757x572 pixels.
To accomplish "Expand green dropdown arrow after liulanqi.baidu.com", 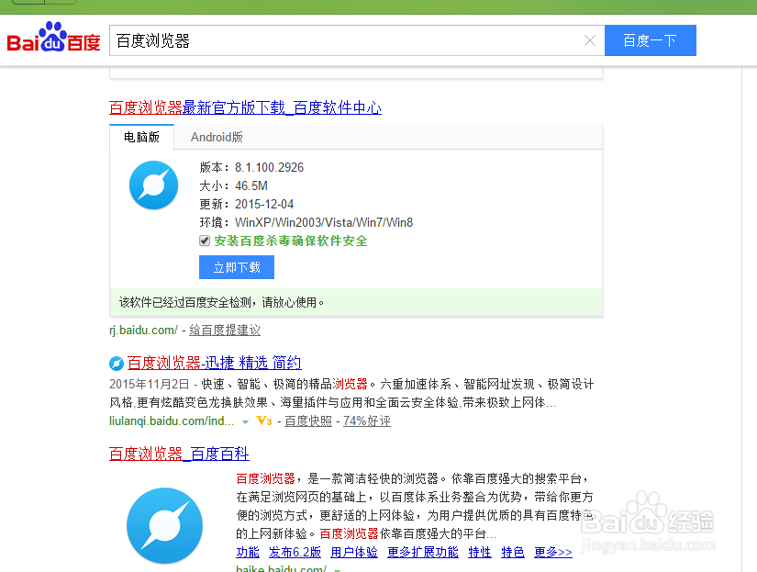I will 245,421.
